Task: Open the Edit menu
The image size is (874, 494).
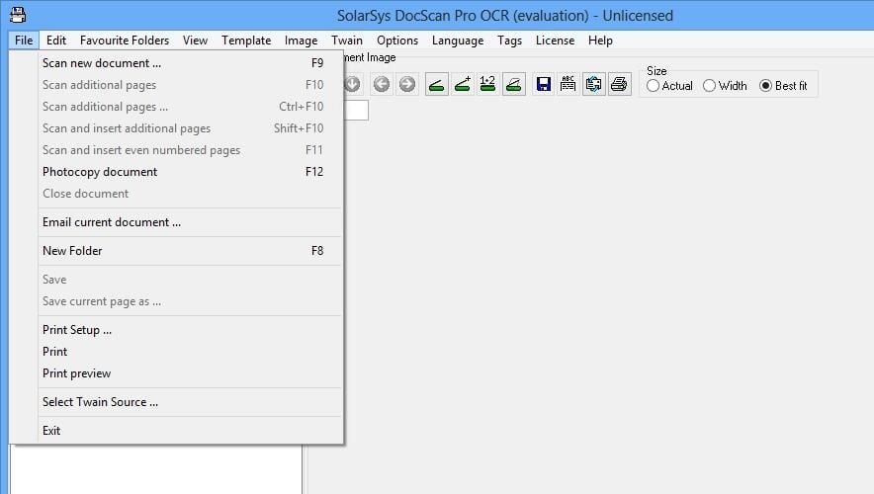Action: 56,41
